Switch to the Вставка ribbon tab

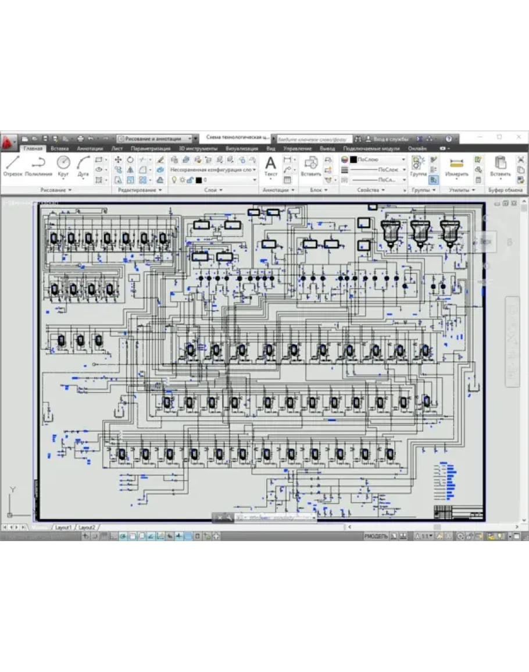(59, 149)
